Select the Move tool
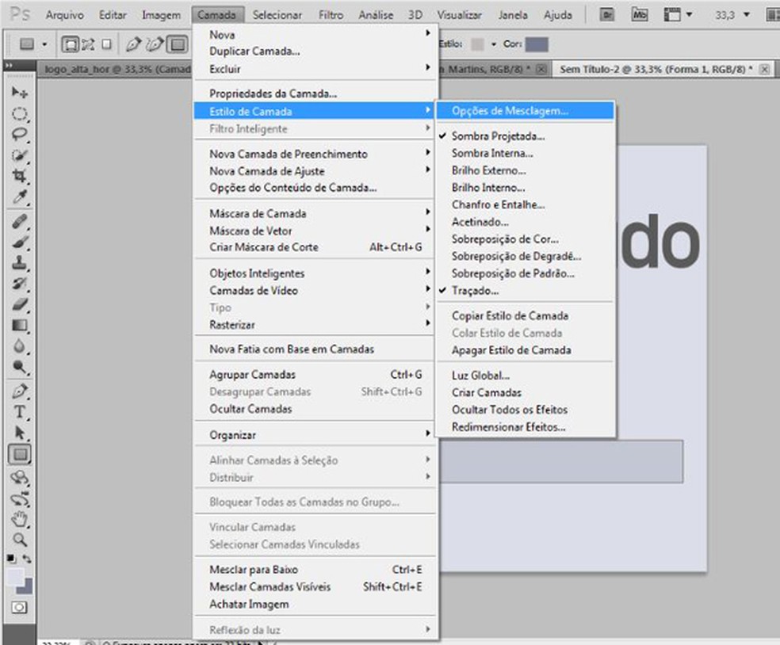780x645 pixels. [x=19, y=93]
